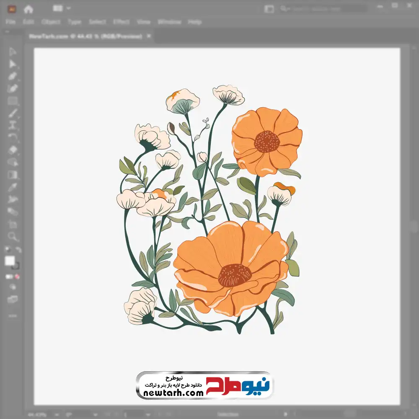Click the Home icon
The height and width of the screenshot is (419, 419).
click(28, 9)
